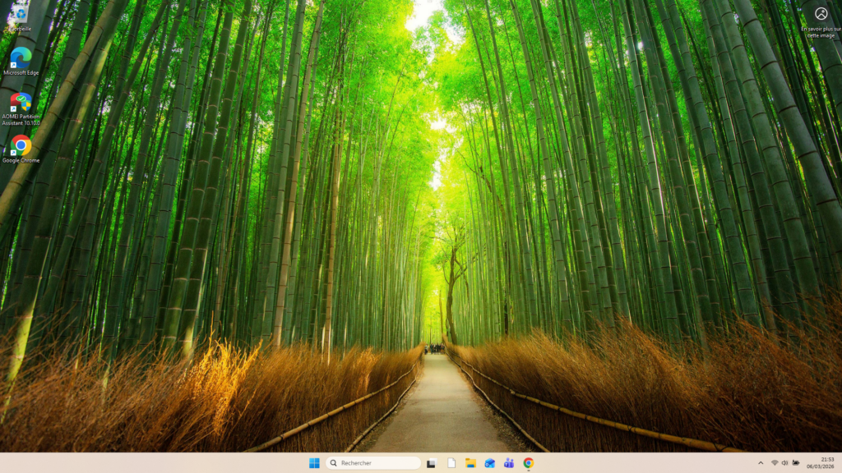The height and width of the screenshot is (473, 842).
Task: Open Task View from the taskbar
Action: click(431, 463)
